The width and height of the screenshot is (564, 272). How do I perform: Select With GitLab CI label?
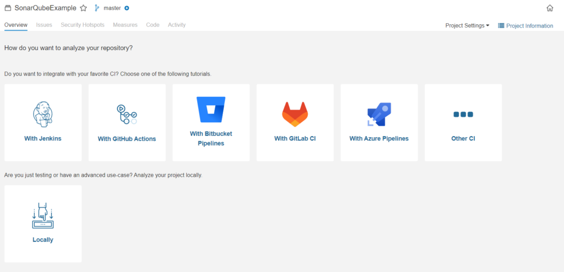tap(295, 138)
